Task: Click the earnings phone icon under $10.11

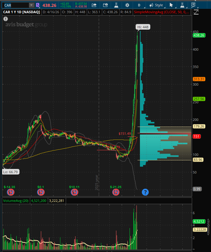Action: [75, 192]
